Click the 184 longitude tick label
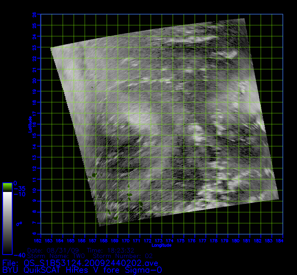 click(283, 241)
